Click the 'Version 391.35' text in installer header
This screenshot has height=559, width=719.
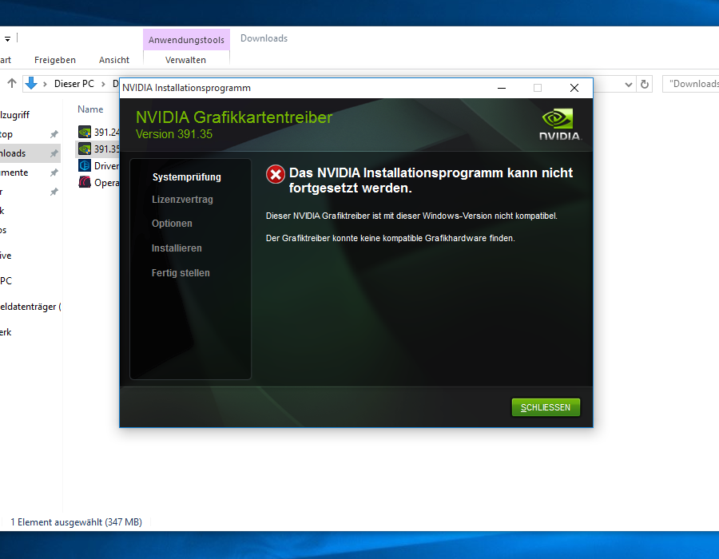174,134
